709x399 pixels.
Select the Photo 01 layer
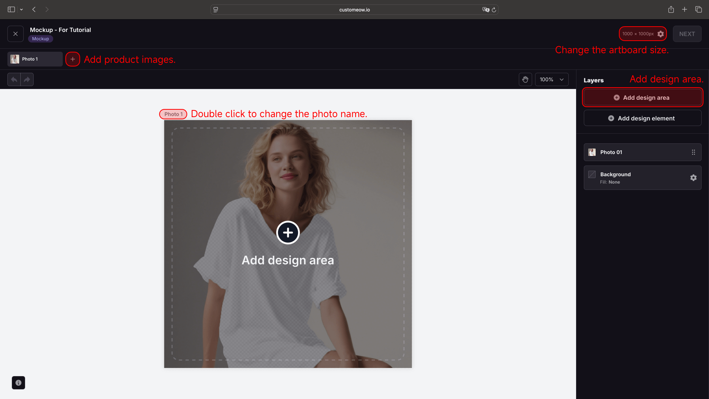(x=643, y=152)
